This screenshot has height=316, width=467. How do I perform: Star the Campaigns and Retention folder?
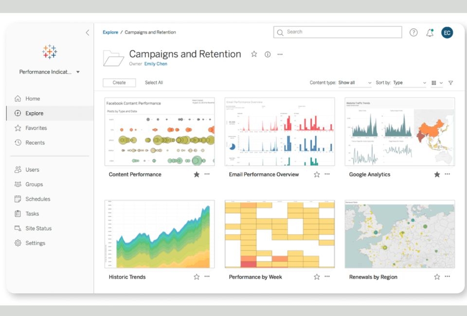[254, 54]
